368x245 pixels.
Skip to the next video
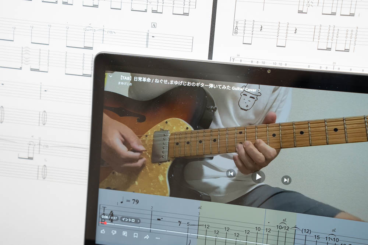tap(286, 180)
